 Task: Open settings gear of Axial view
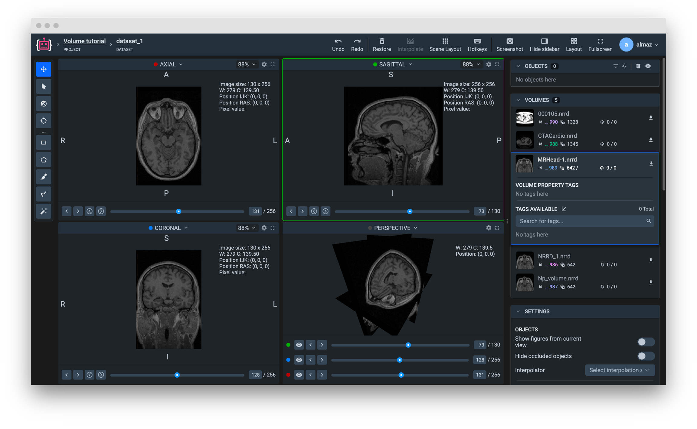coord(264,64)
